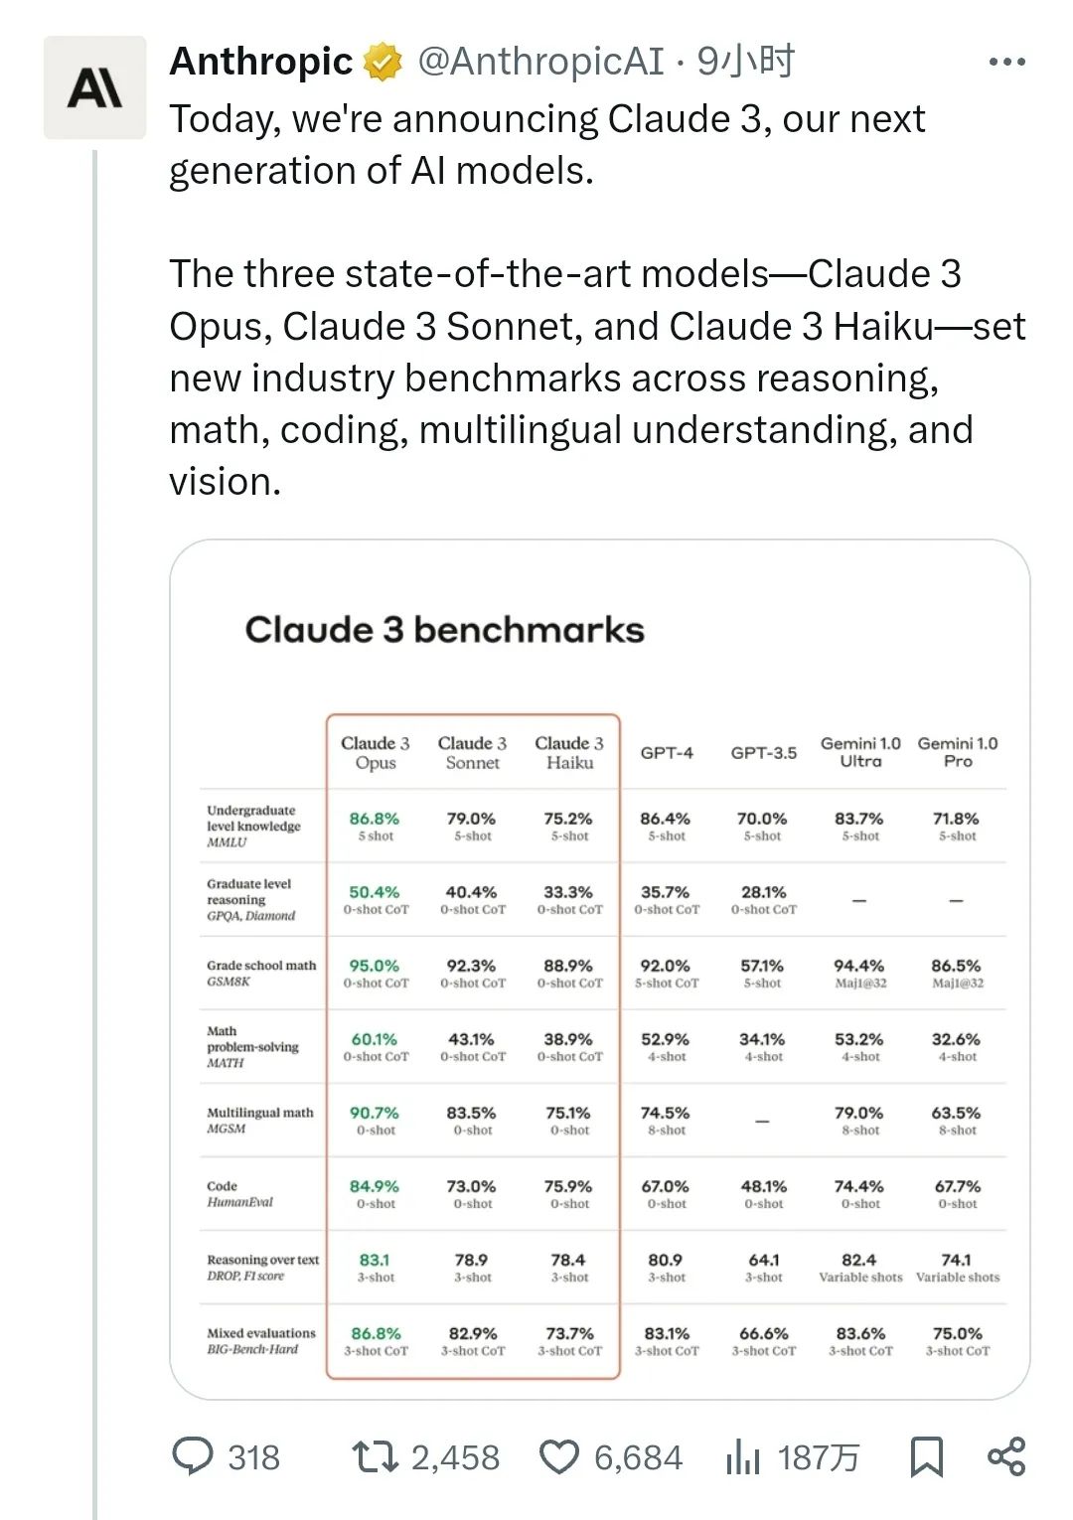Click the 2,458 retweet count
The width and height of the screenshot is (1073, 1520).
pos(455,1457)
